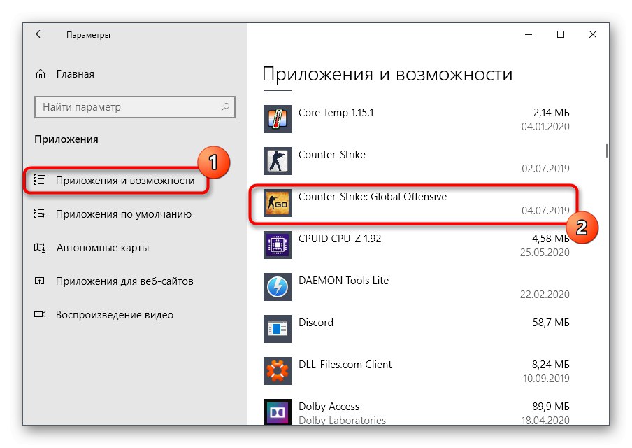Click the Приложения для веб-сайтов icon

pos(39,281)
